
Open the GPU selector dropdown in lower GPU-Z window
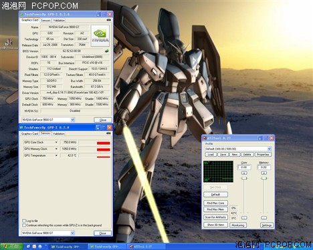pos(72,233)
